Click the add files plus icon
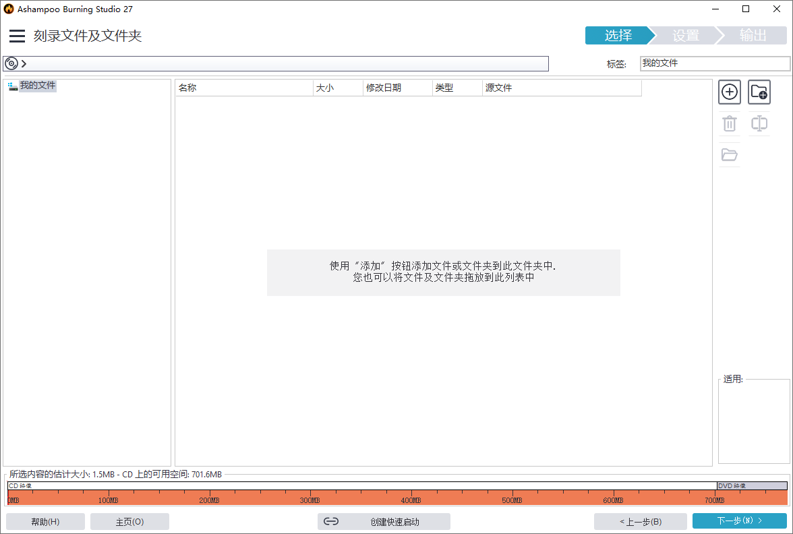 (730, 92)
